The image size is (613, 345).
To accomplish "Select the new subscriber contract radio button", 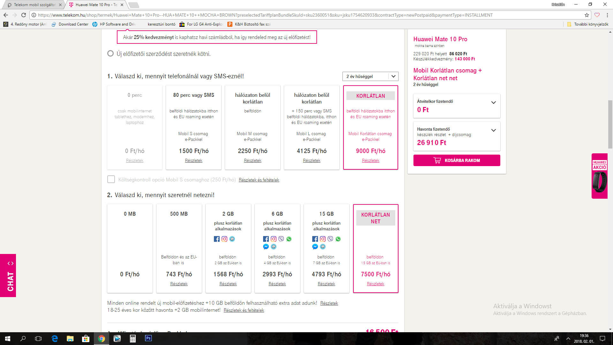I will tap(110, 54).
